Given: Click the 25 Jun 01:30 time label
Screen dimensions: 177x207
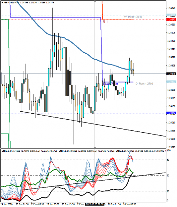Looking at the screenshot, I should 22,204.
